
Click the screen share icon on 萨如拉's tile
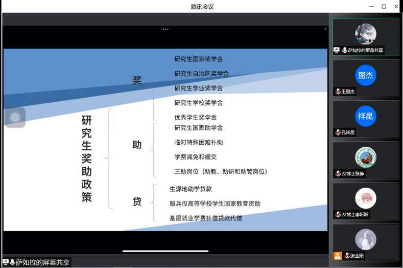point(337,50)
